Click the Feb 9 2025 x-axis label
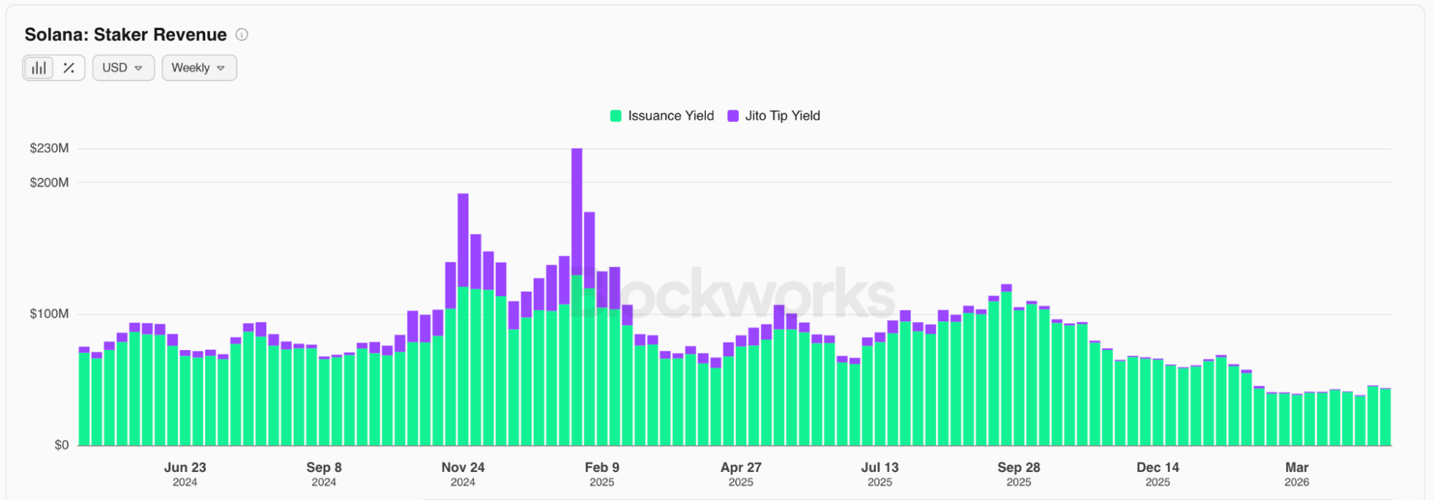 tap(602, 473)
